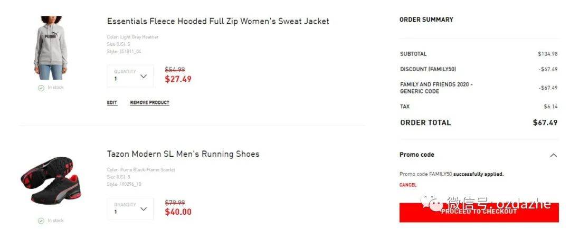Click the ORDER SUMMARY heading
This screenshot has height=229, width=570.
[426, 20]
